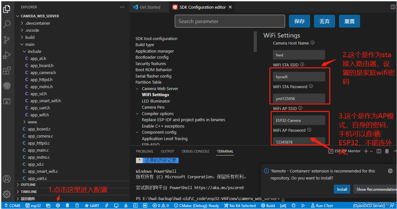The image size is (397, 209).
Task: Switch to the DEBUG CONSOLE tab
Action: (195, 151)
